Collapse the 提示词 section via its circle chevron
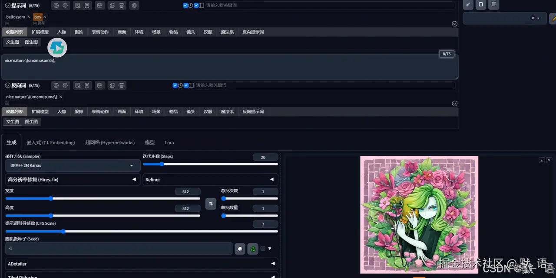 pyautogui.click(x=7, y=6)
